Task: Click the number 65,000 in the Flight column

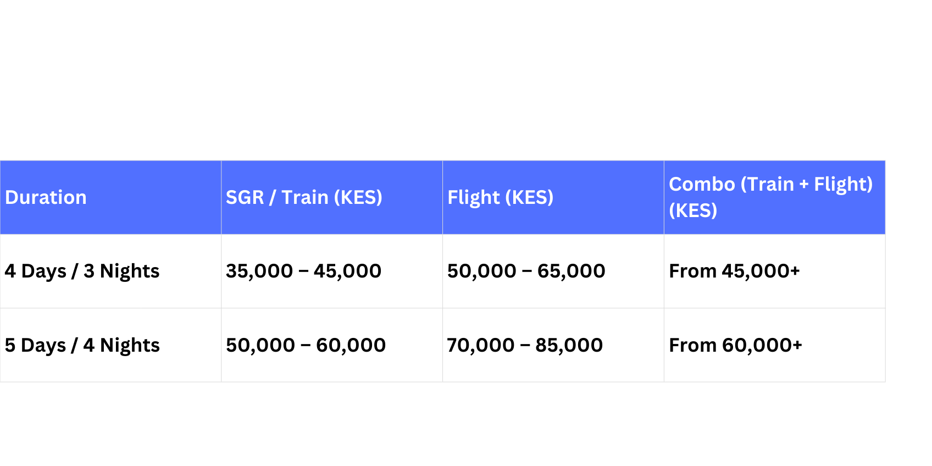Action: click(571, 271)
